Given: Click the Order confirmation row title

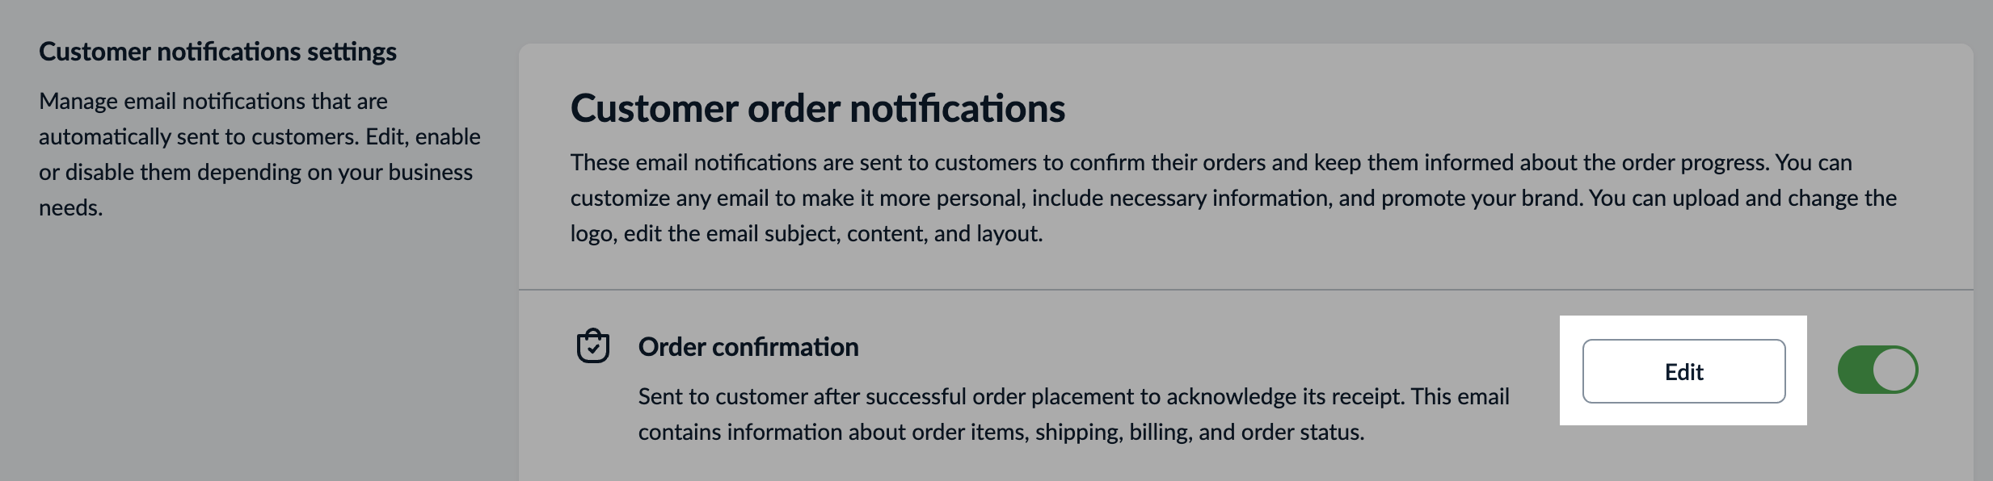Looking at the screenshot, I should [x=748, y=346].
